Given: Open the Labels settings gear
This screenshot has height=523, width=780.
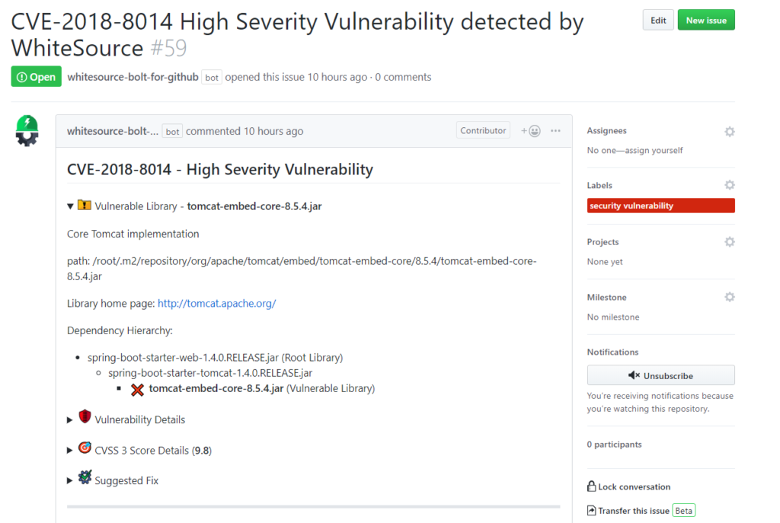Looking at the screenshot, I should (x=729, y=184).
